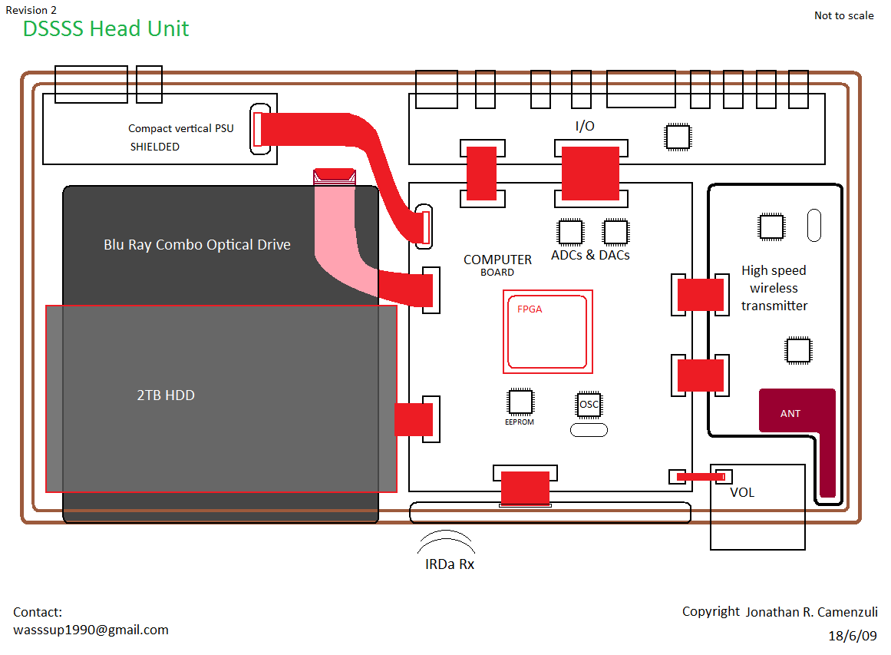This screenshot has width=891, height=655.
Task: Click the Blu Ray Combo Optical Drive label
Action: pos(197,245)
